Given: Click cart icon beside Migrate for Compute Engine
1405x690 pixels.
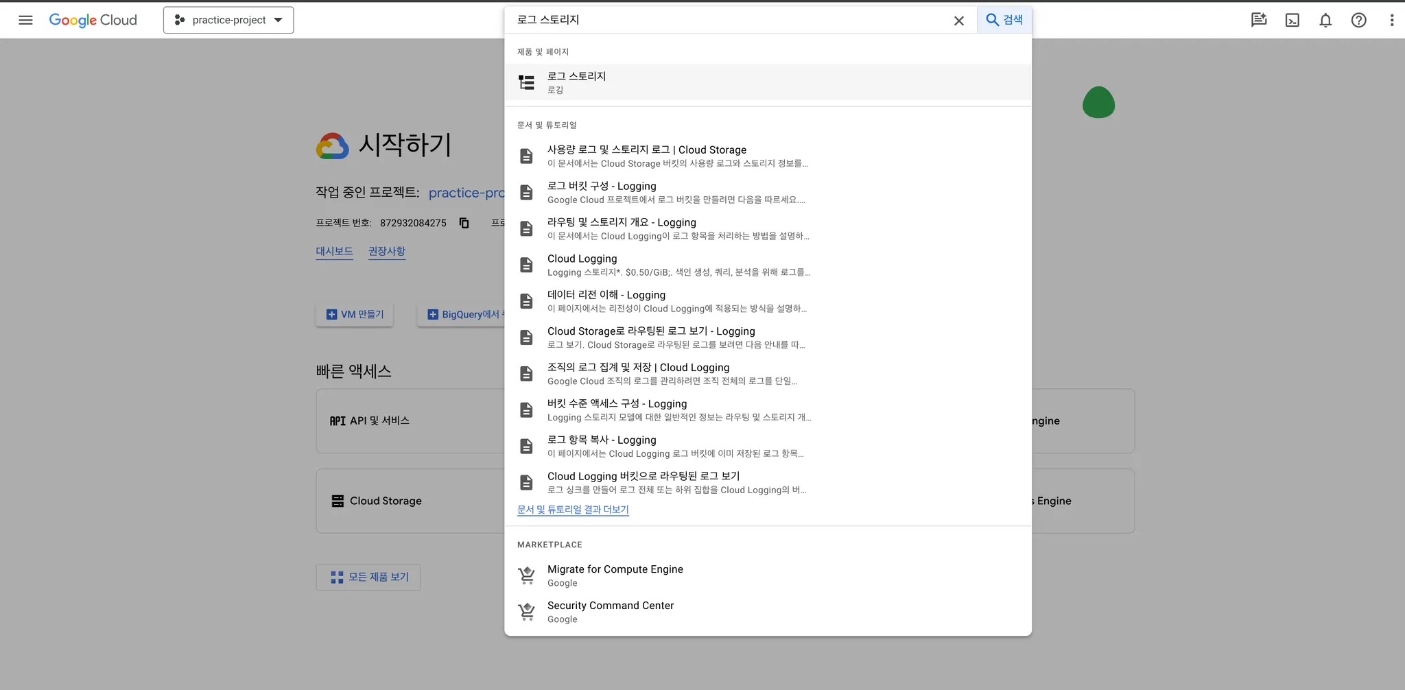Looking at the screenshot, I should 526,575.
